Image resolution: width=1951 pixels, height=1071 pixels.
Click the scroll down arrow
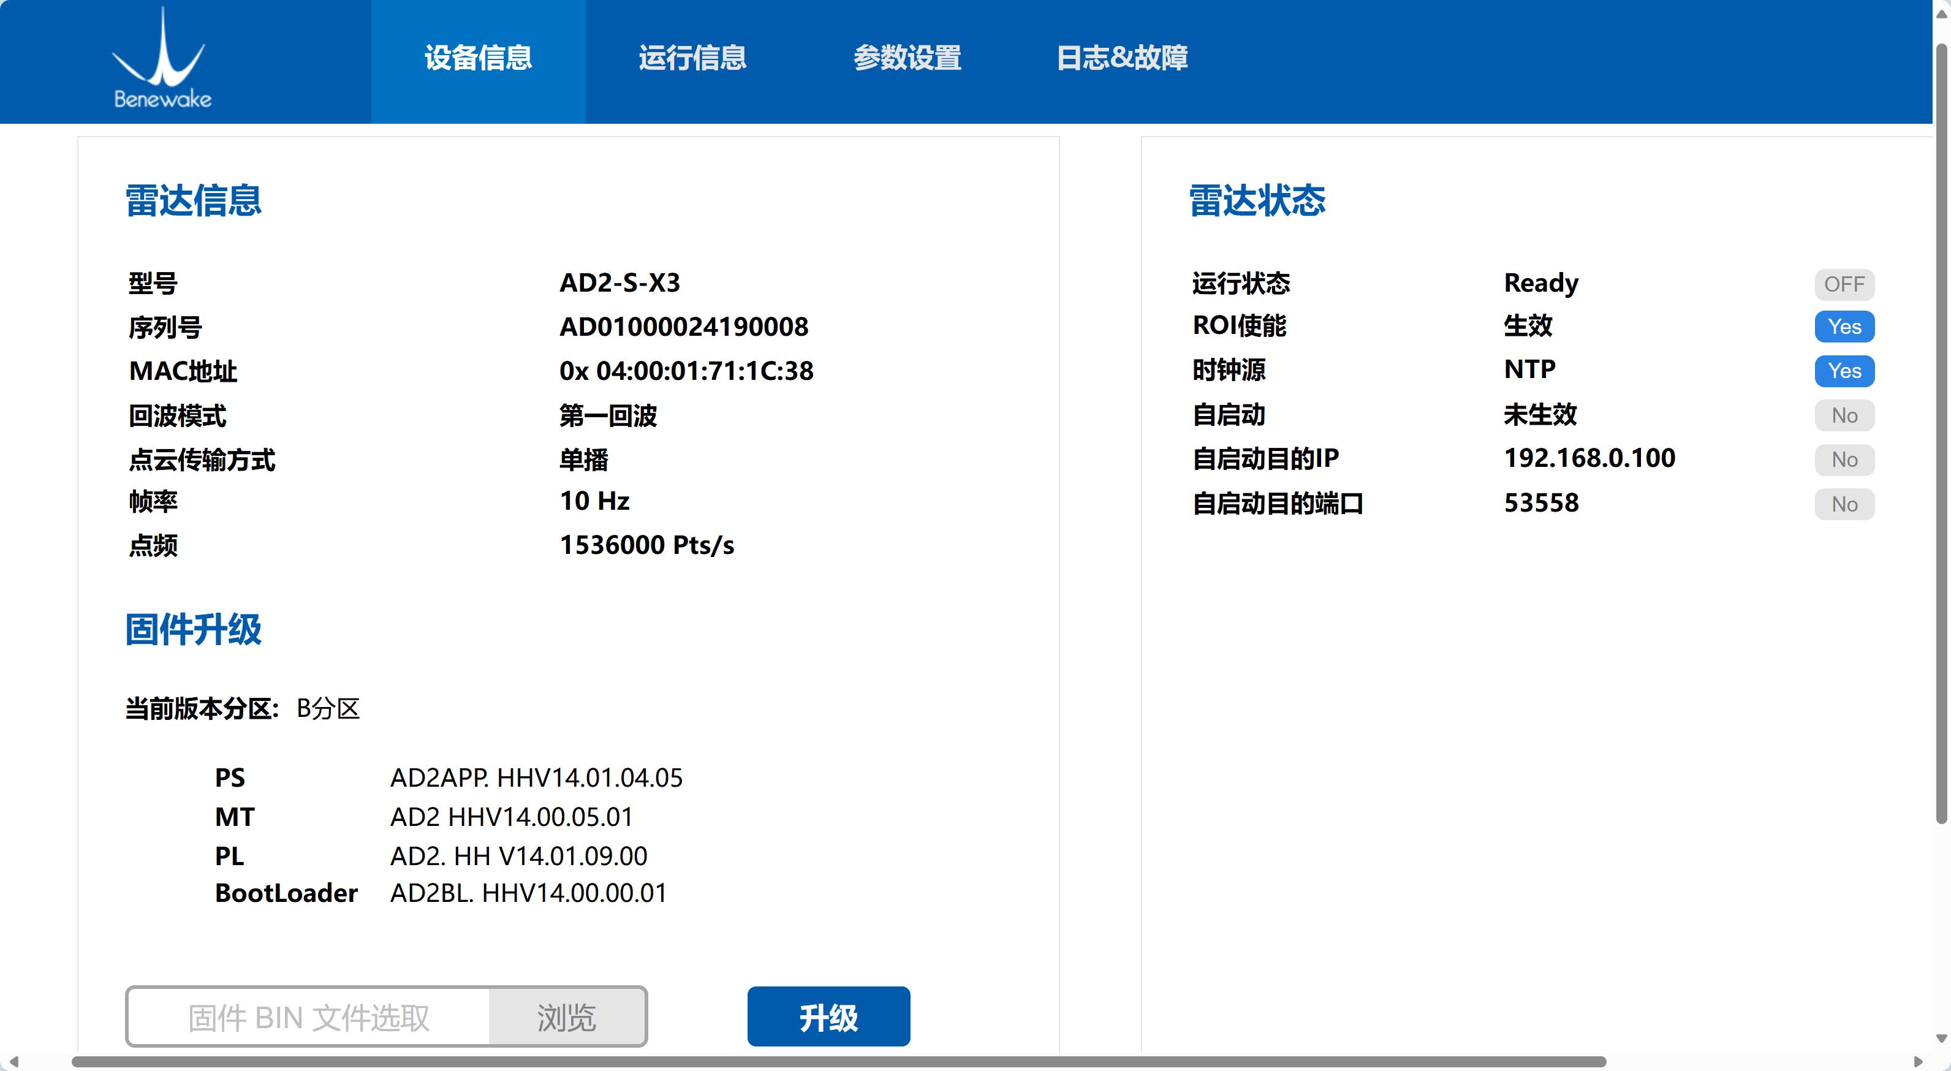click(1942, 1039)
